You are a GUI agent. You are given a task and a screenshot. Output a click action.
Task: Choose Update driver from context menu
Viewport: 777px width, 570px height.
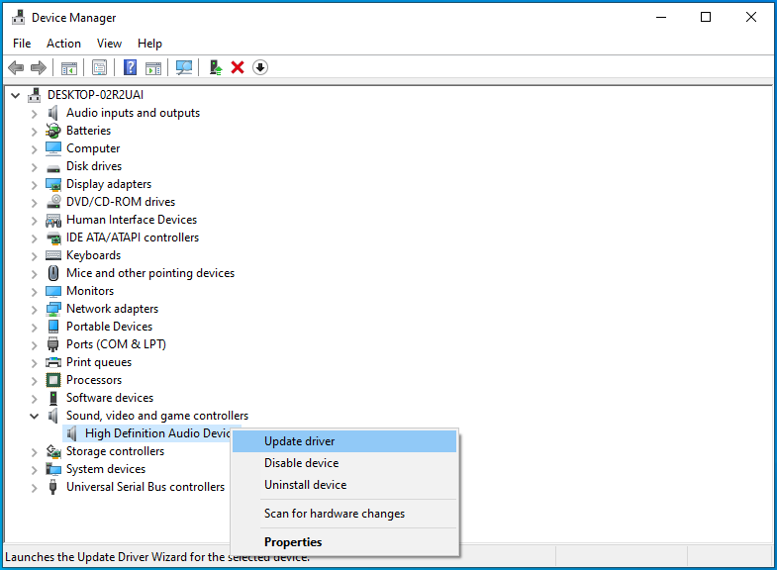344,441
